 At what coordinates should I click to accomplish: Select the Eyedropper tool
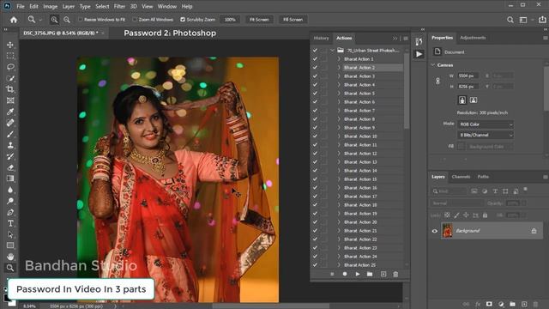tap(10, 112)
